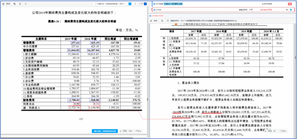Image resolution: width=297 pixels, height=139 pixels.
Task: Go to previous page in left page navigator
Action: (121, 131)
